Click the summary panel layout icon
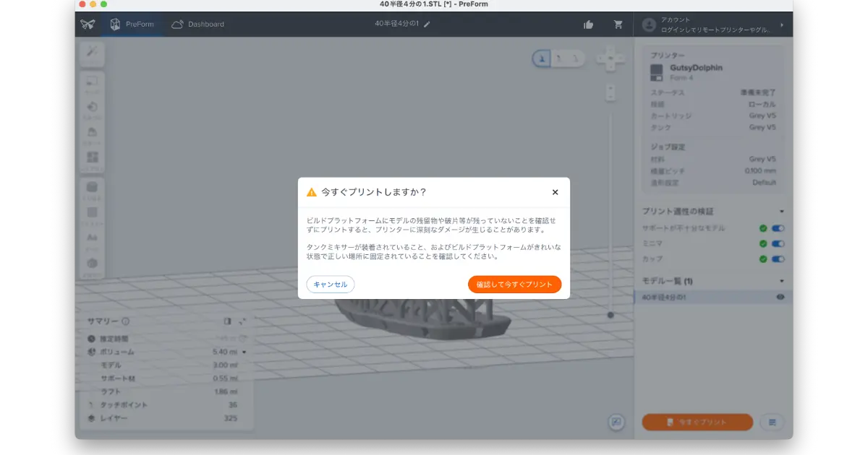This screenshot has height=455, width=868. tap(227, 321)
